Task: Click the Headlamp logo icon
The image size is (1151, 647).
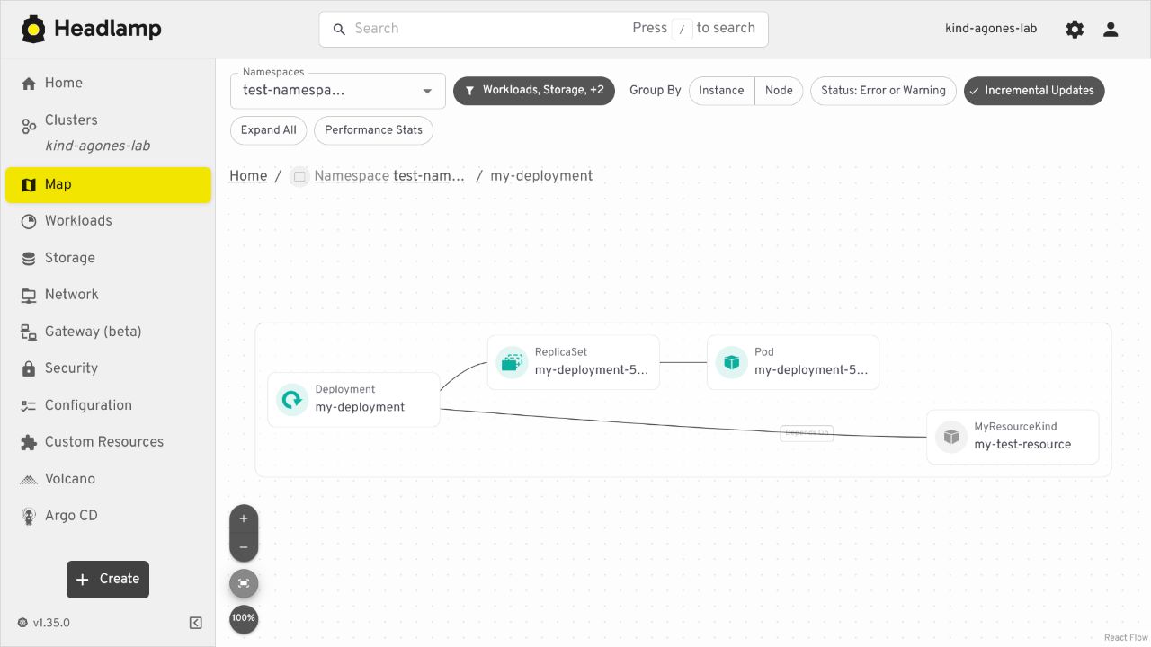Action: click(33, 29)
